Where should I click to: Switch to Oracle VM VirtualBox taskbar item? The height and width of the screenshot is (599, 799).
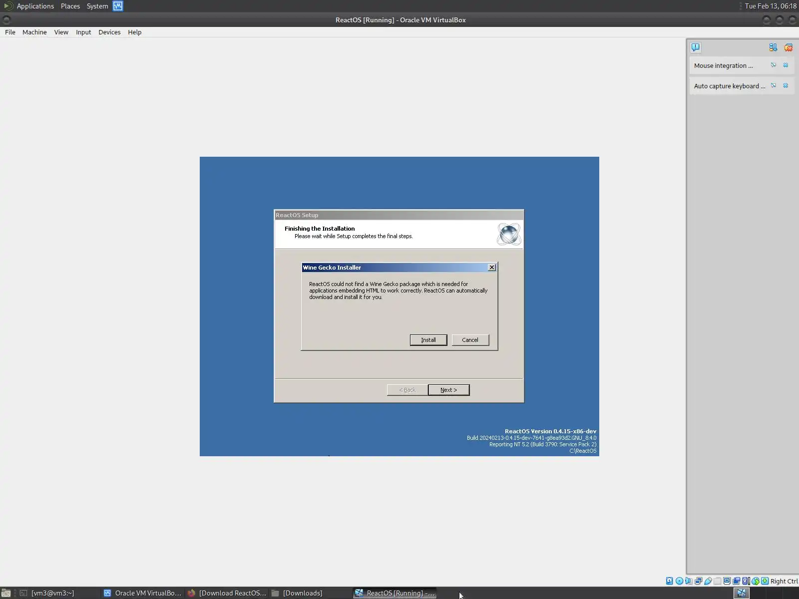143,593
